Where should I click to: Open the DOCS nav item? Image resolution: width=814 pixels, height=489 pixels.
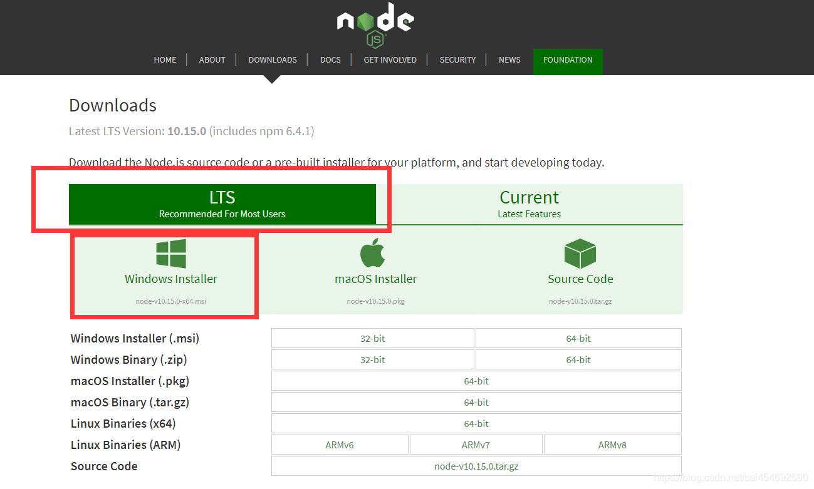(x=330, y=60)
